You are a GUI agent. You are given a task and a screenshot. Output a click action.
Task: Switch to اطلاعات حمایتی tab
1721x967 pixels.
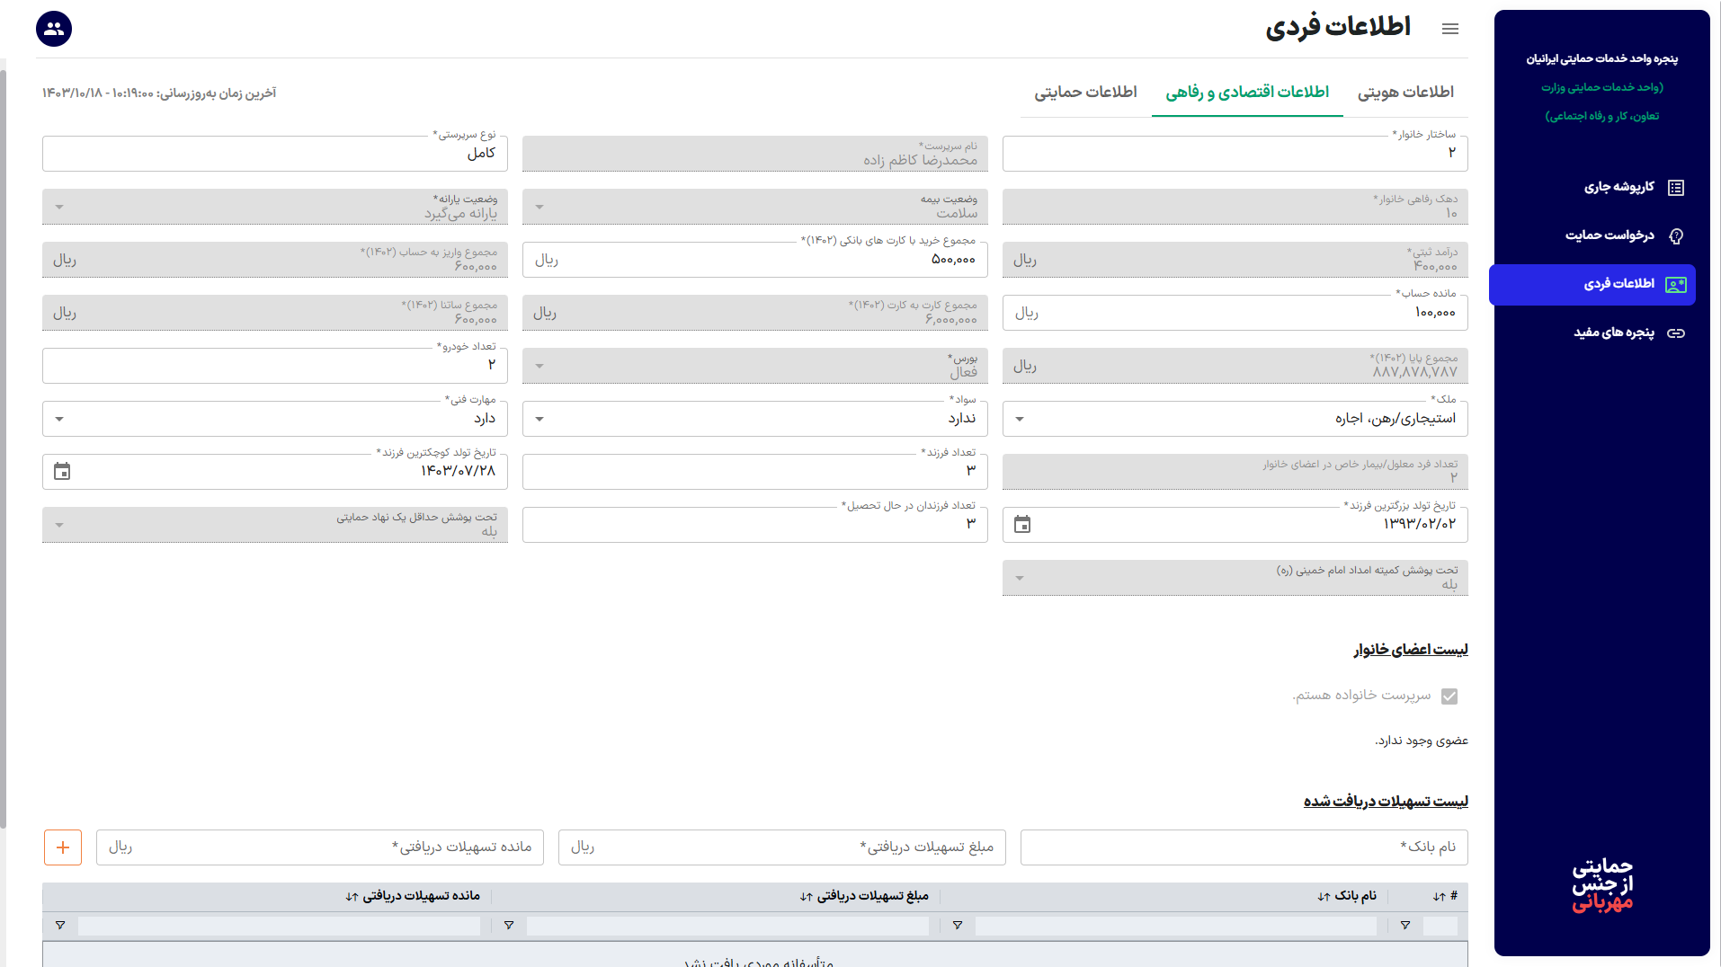coord(1085,93)
